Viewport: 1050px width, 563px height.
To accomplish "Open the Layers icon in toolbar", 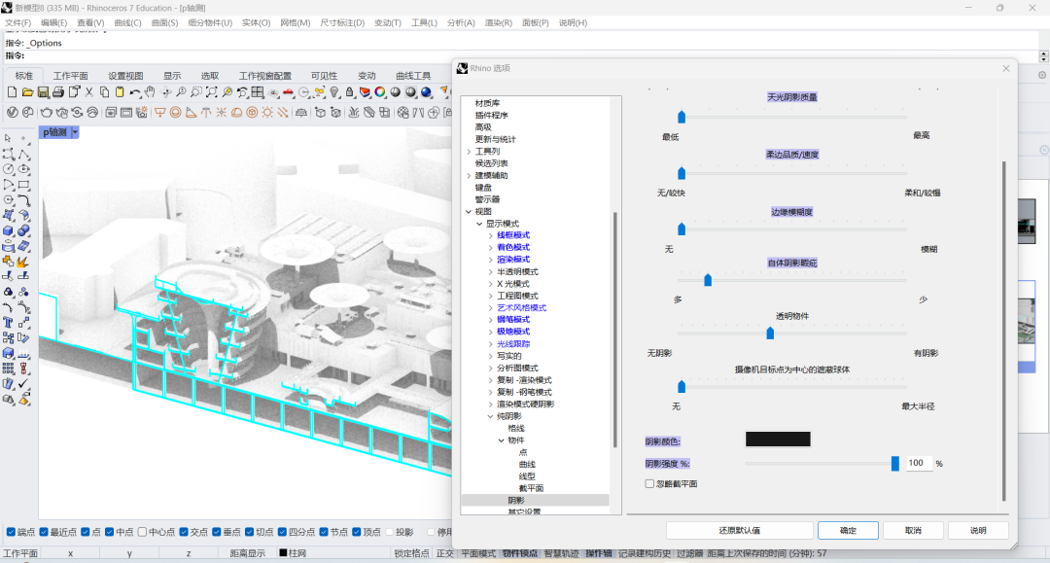I will click(x=365, y=91).
